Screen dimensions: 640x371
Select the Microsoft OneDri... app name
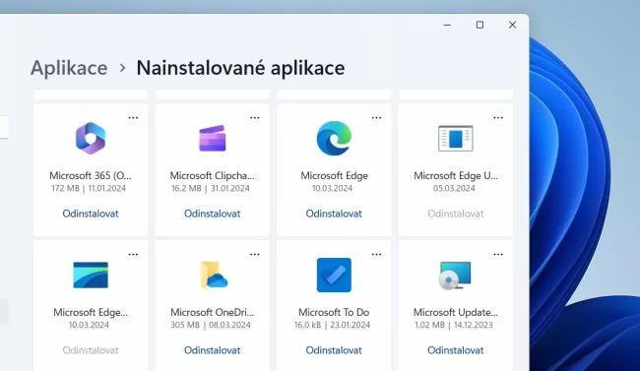coord(213,312)
